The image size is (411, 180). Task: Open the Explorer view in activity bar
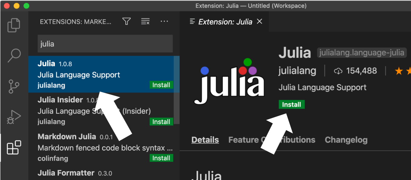point(14,25)
